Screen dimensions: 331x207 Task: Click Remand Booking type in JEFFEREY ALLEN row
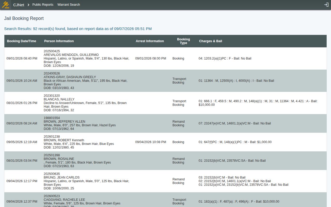(x=178, y=123)
